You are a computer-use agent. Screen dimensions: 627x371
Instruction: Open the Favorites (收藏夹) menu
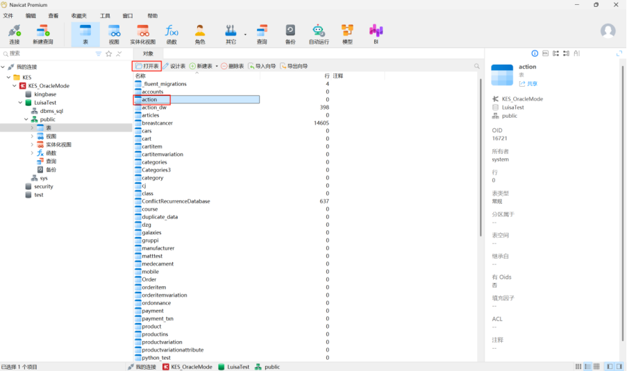[79, 15]
